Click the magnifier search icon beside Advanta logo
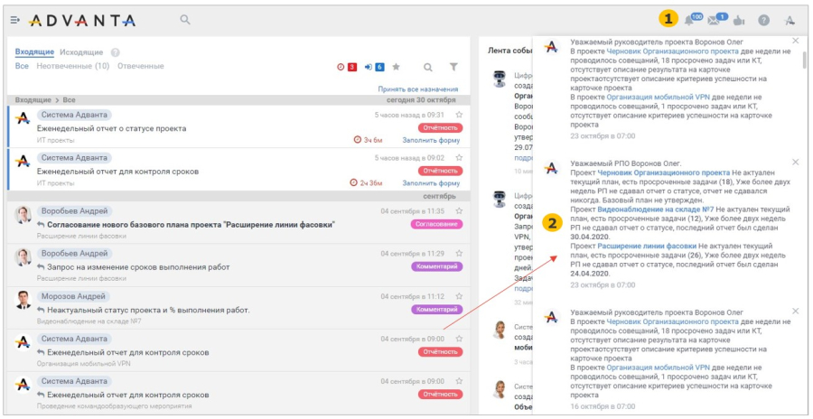The image size is (813, 419). coord(185,20)
